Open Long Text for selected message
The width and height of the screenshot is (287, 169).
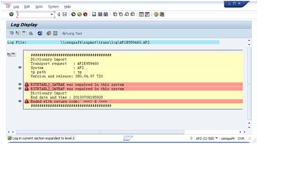[x=72, y=33]
